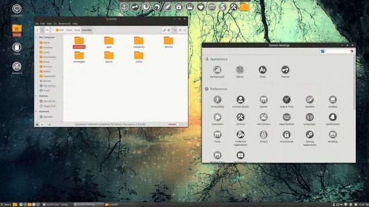Toggle location entry in file manager toolbar
The width and height of the screenshot is (369, 207).
coord(164,30)
